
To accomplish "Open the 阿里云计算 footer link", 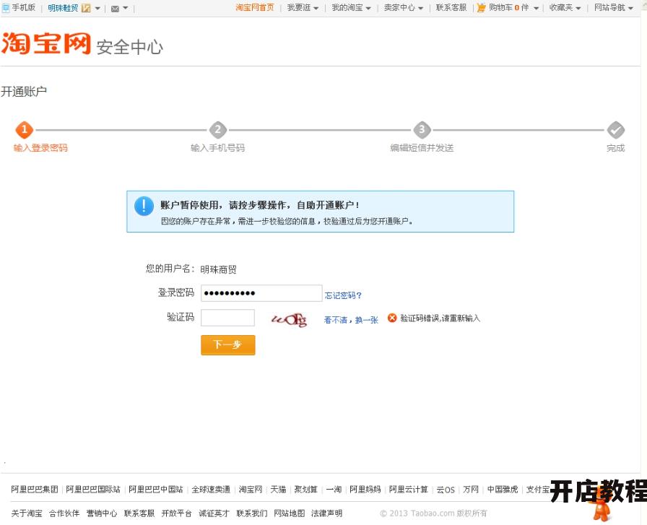I will [408, 490].
